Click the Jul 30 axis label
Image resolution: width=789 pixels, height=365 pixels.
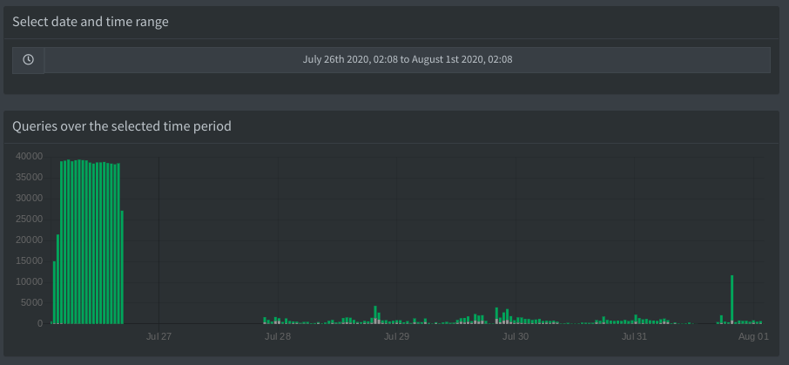click(x=516, y=337)
